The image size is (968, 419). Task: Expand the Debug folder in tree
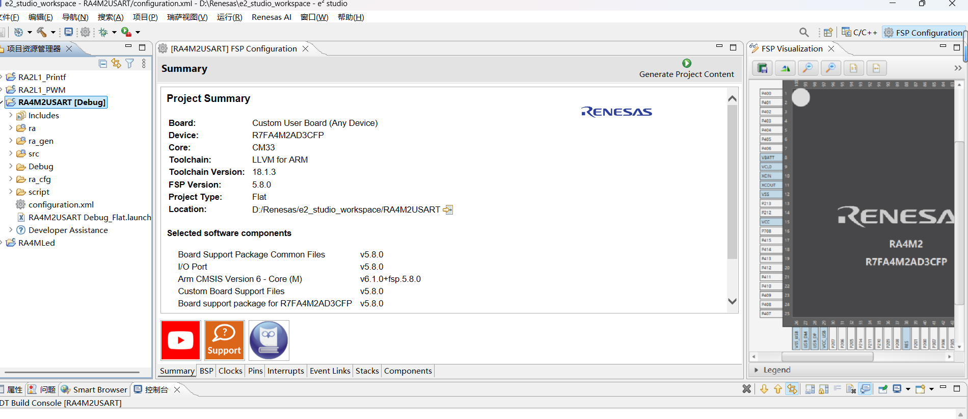click(x=11, y=166)
